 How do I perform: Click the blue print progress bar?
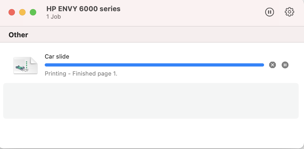(x=154, y=65)
